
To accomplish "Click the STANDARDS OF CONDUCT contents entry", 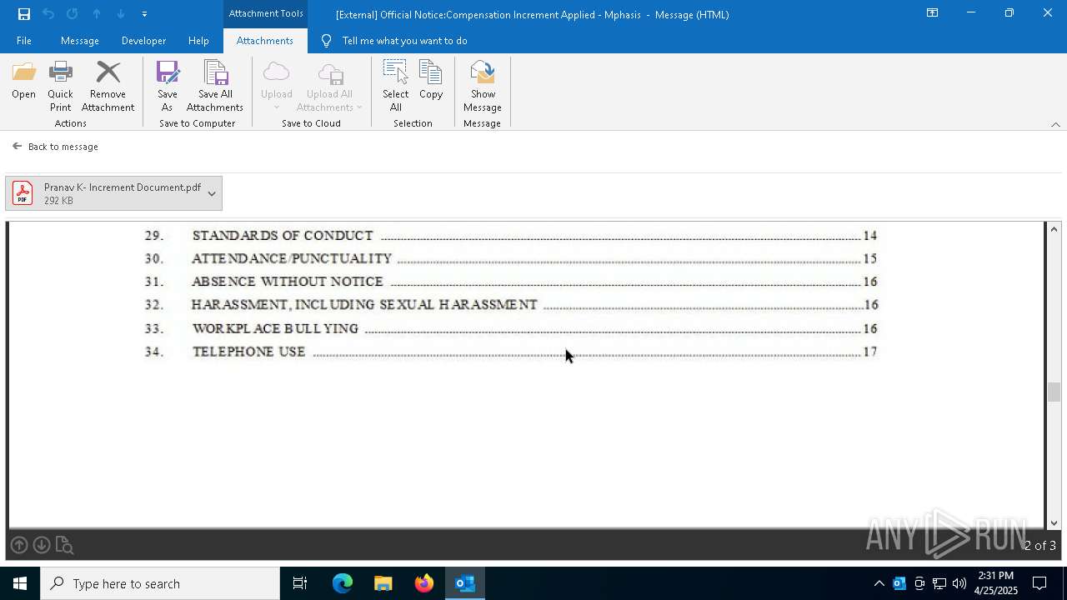I will (x=510, y=236).
